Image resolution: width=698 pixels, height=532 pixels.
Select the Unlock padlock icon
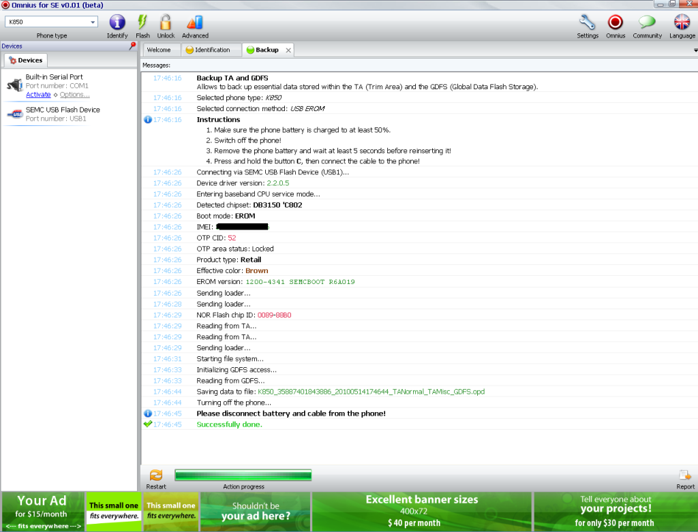coord(166,22)
